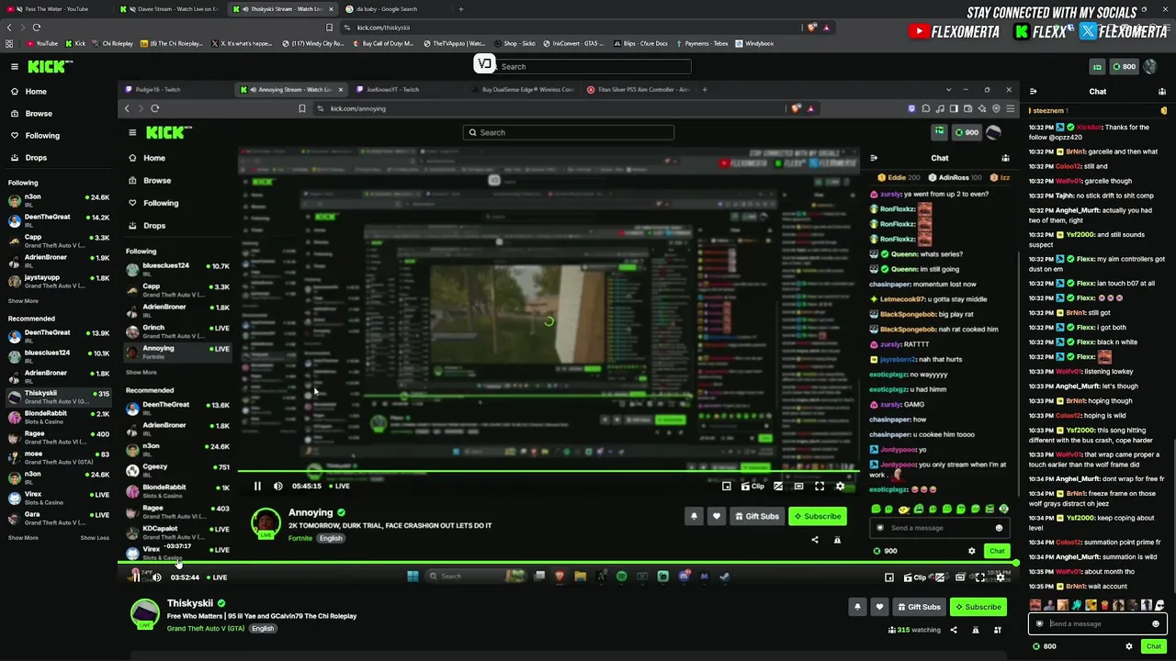Select Pudgie16 - Twitch tab in streamed browser
1176x661 pixels.
pyautogui.click(x=175, y=90)
